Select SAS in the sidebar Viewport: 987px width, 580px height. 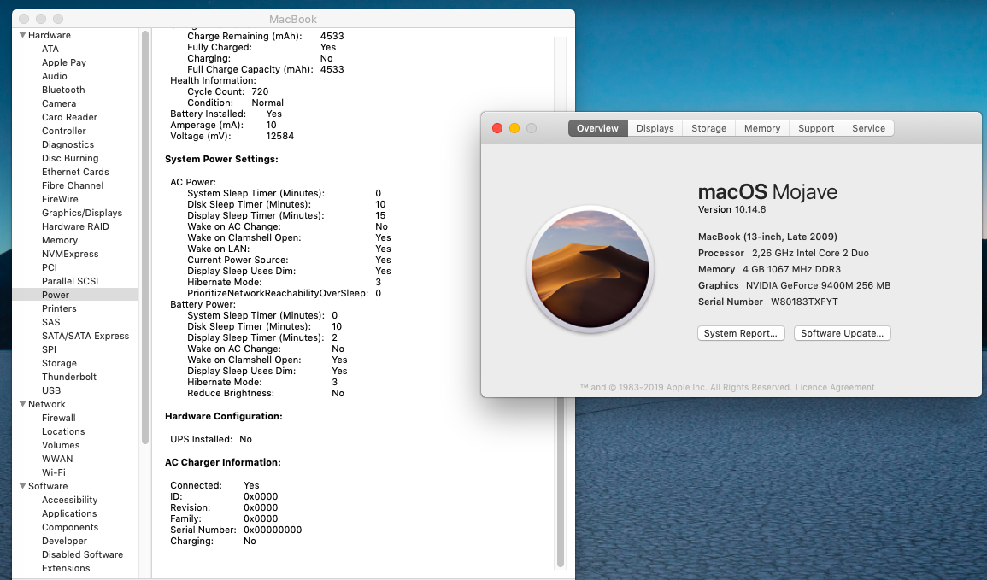tap(51, 322)
